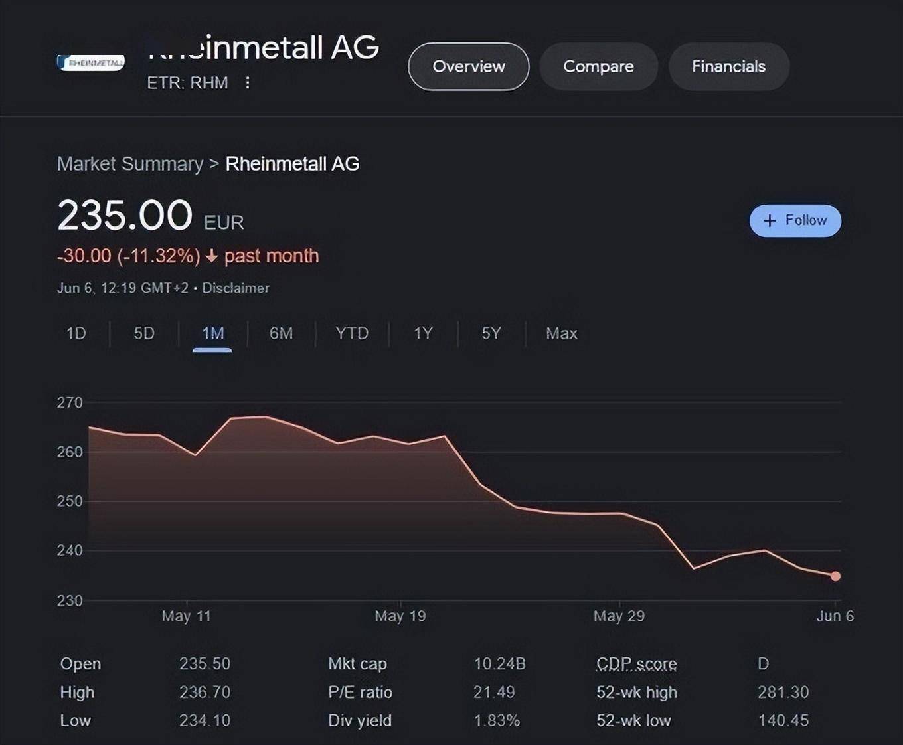Switch chart to the 6M range

(x=281, y=333)
